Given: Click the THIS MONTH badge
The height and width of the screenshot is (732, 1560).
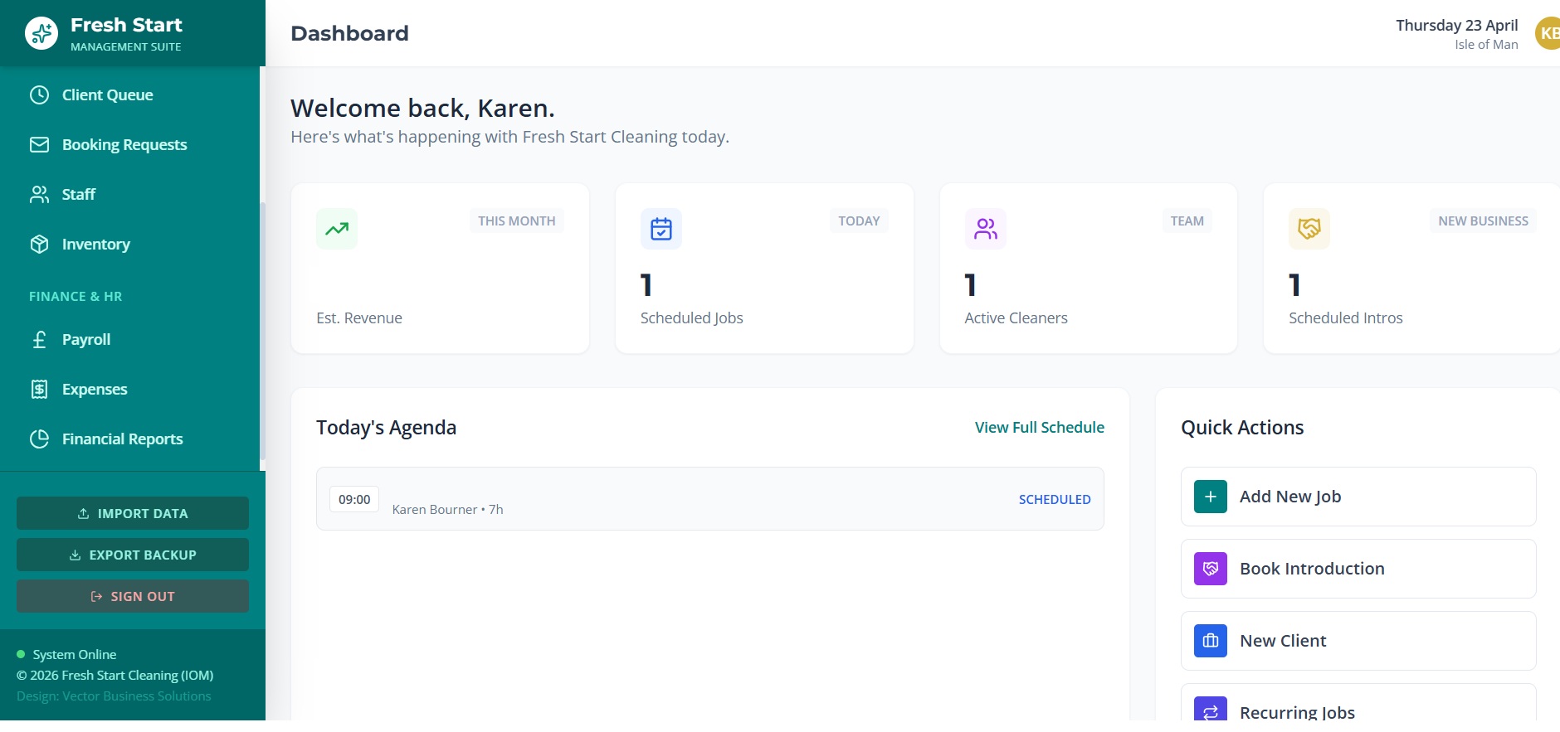Looking at the screenshot, I should click(517, 221).
